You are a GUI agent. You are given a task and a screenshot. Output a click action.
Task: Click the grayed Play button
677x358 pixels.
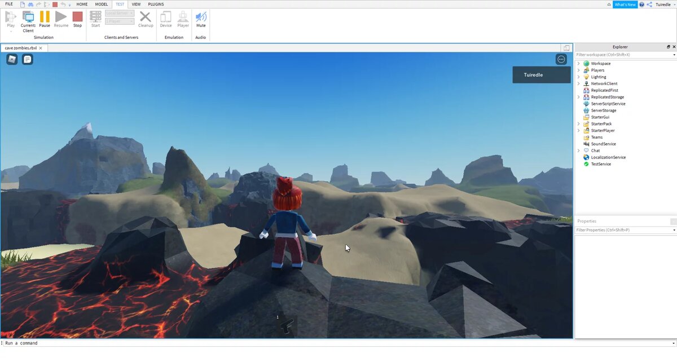[11, 19]
